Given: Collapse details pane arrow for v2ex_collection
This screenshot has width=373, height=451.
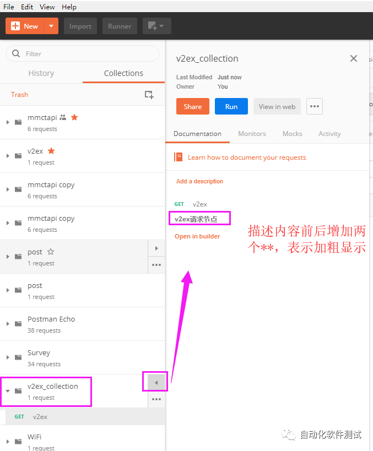Looking at the screenshot, I should (x=156, y=383).
